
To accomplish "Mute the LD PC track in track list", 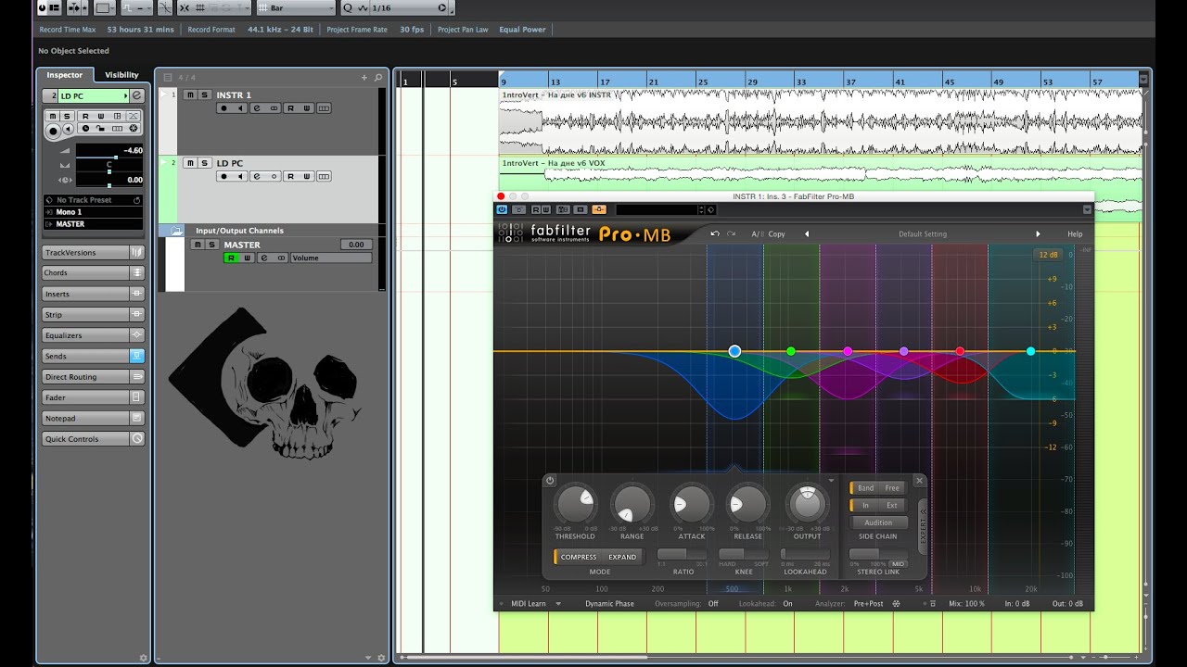I will (x=189, y=163).
